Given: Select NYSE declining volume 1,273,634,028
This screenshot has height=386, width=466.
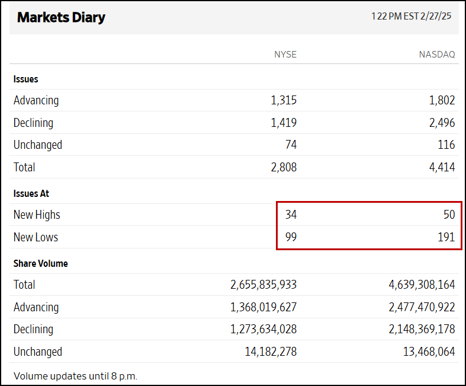Looking at the screenshot, I should click(263, 330).
